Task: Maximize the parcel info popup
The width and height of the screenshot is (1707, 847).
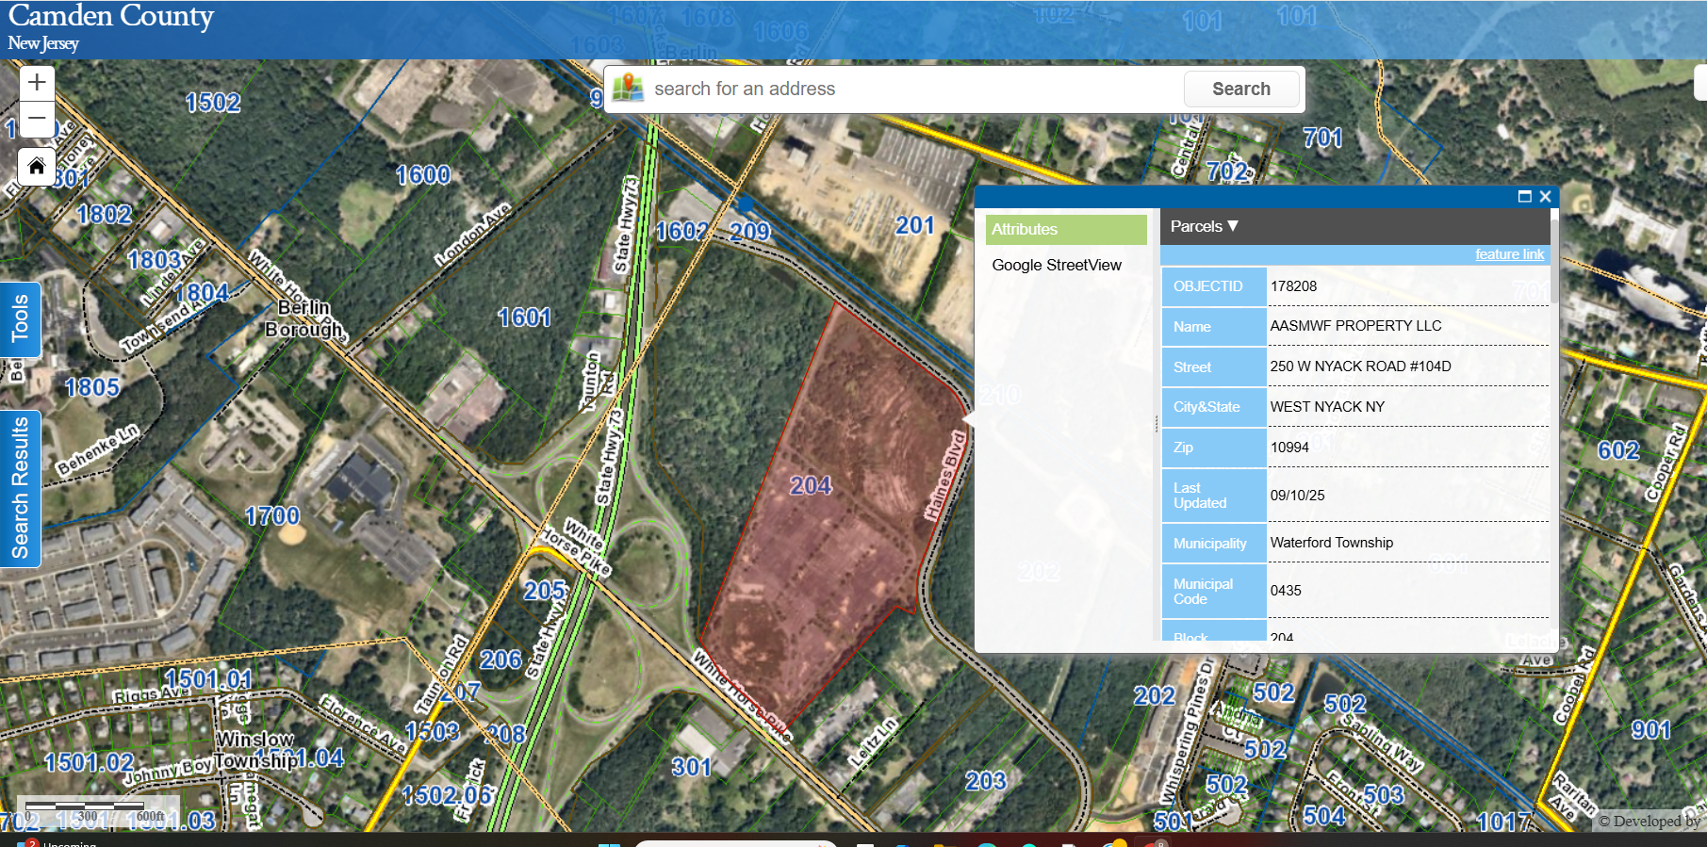Action: pyautogui.click(x=1524, y=197)
